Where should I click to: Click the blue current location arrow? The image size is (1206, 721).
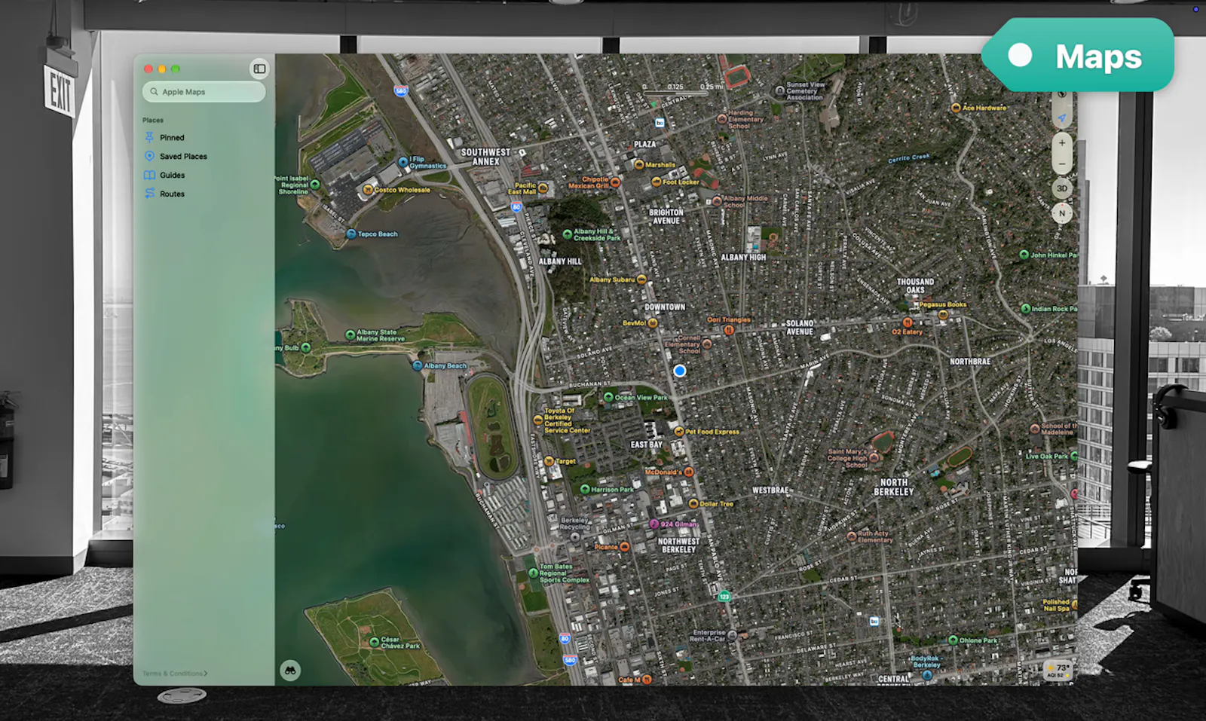click(1062, 118)
